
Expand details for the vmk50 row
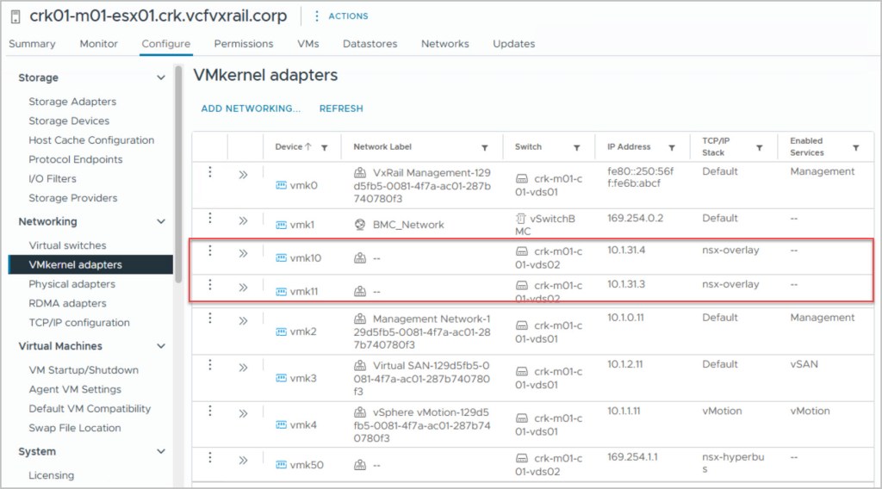243,461
